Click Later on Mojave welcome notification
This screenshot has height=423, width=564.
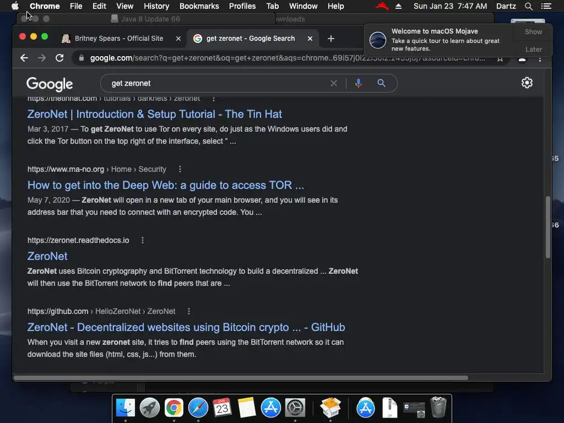coord(533,49)
